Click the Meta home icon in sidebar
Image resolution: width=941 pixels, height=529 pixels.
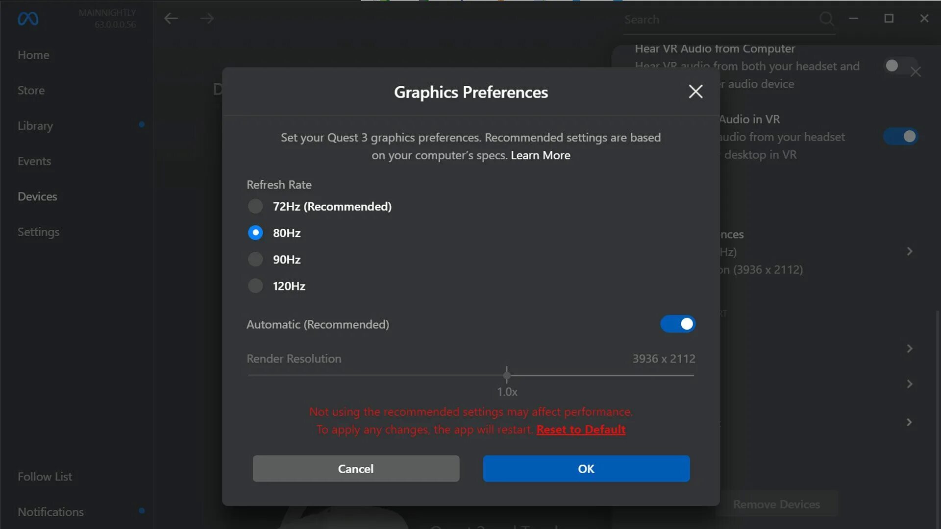[28, 19]
